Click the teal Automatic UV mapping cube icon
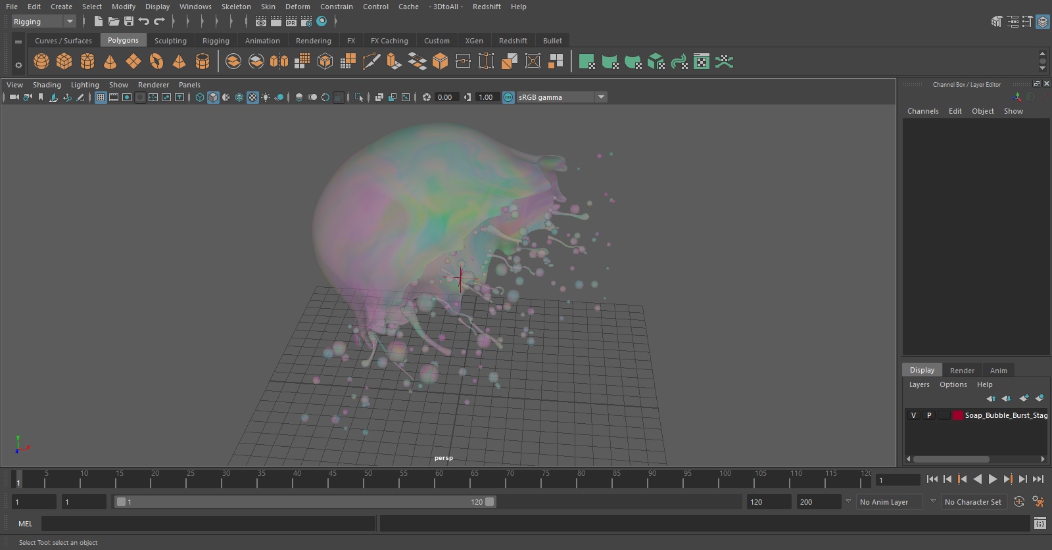This screenshot has height=550, width=1052. [x=656, y=62]
